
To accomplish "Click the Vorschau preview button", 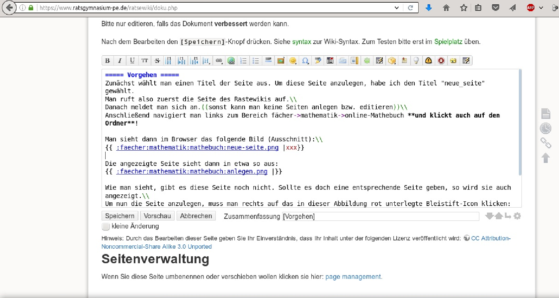I will (157, 216).
